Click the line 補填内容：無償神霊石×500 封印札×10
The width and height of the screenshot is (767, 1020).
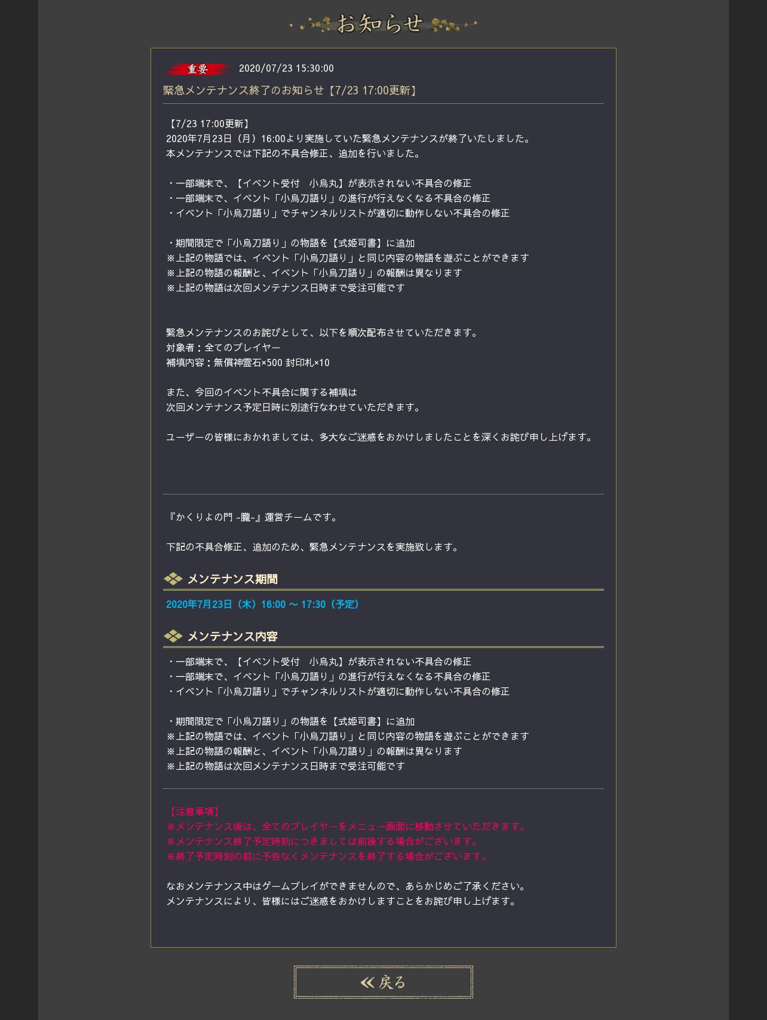(x=248, y=362)
